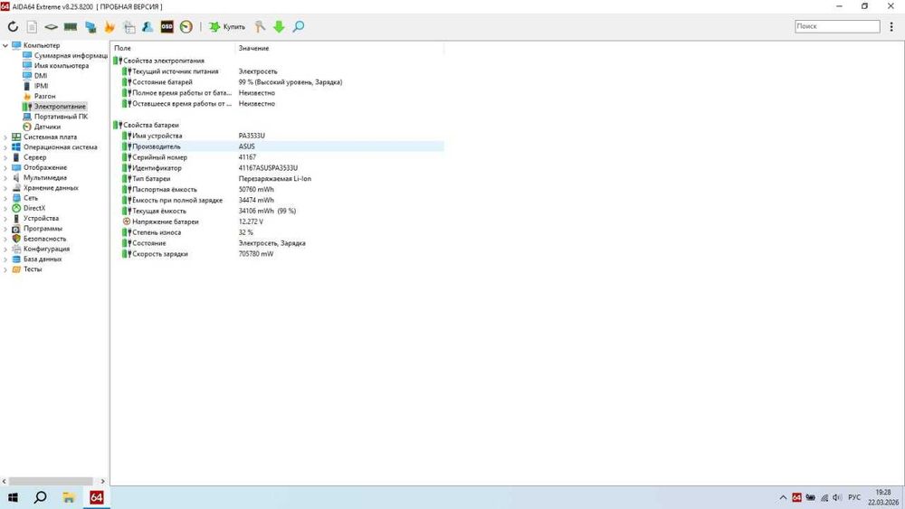Image resolution: width=905 pixels, height=509 pixels.
Task: Select the Производитель row
Action: [278, 146]
